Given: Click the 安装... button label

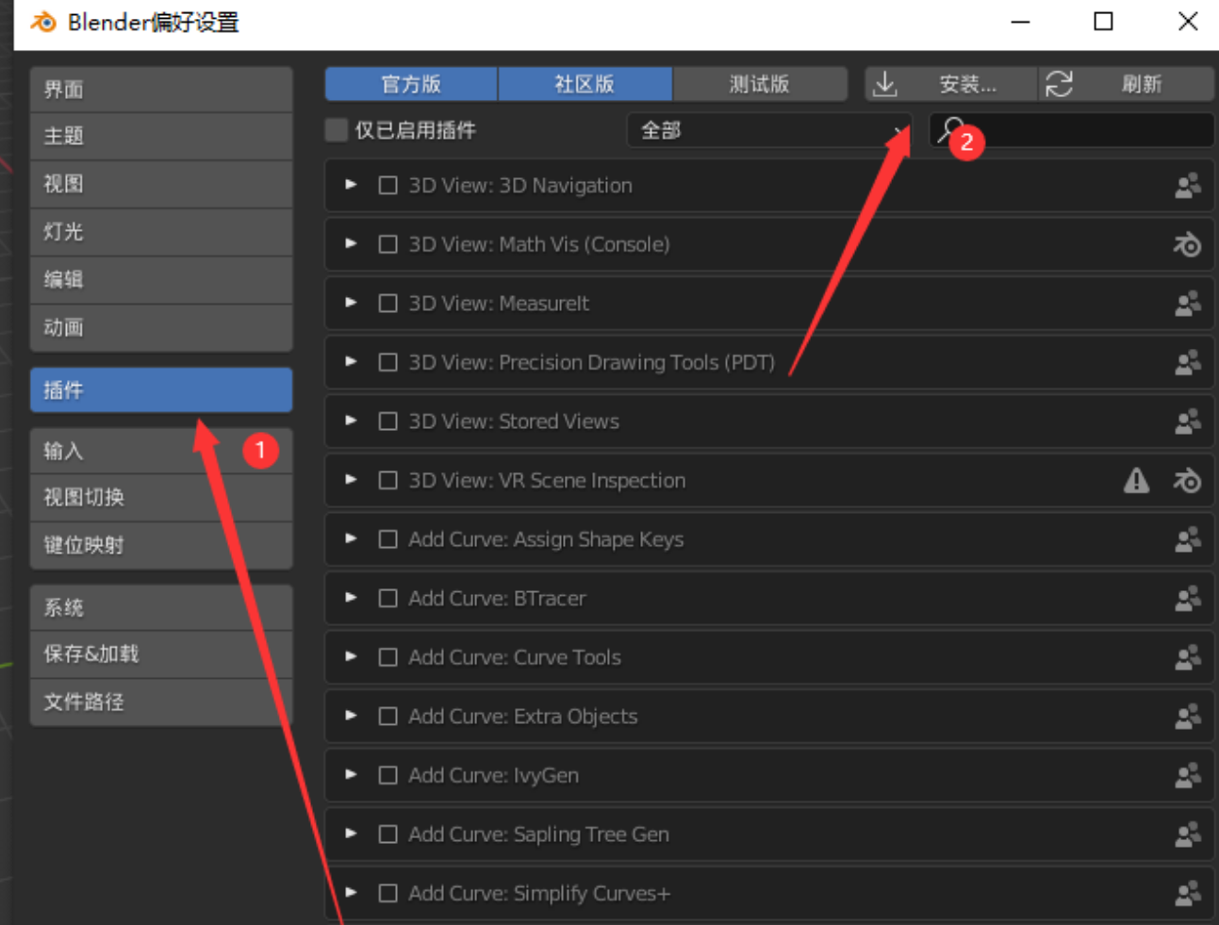Looking at the screenshot, I should tap(967, 85).
